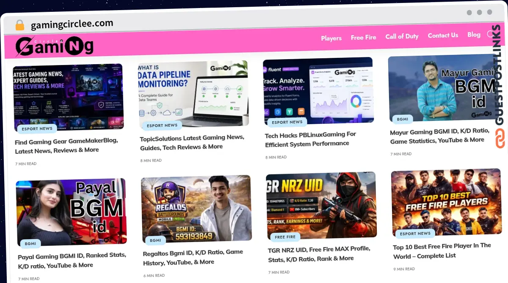The image size is (508, 283).
Task: Open the Free Fire menu item
Action: pos(363,37)
